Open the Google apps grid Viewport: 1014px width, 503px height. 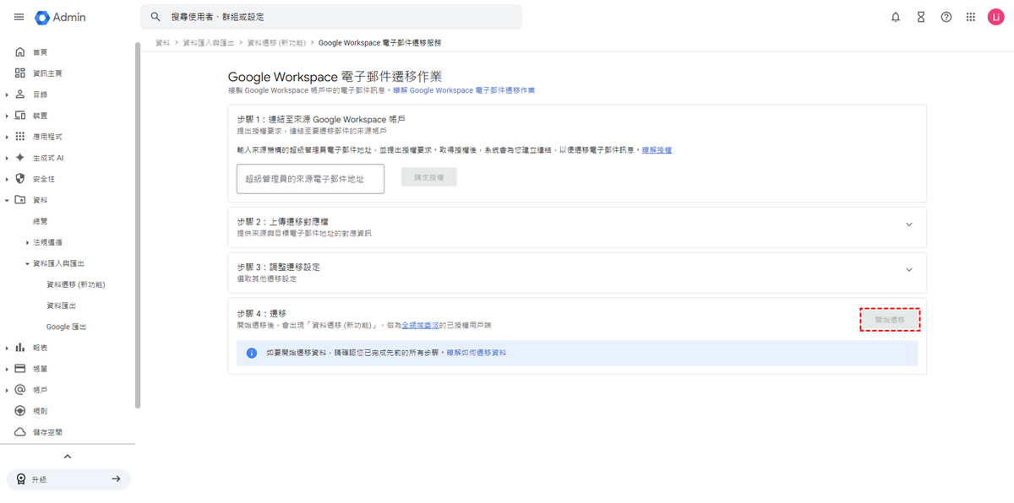[x=971, y=17]
